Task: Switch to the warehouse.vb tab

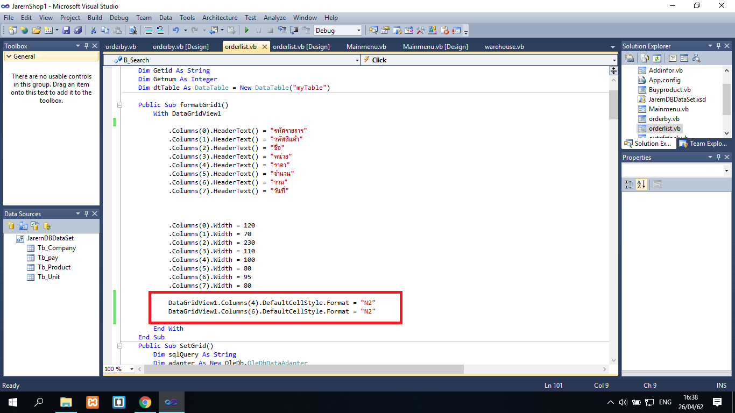Action: pyautogui.click(x=504, y=47)
